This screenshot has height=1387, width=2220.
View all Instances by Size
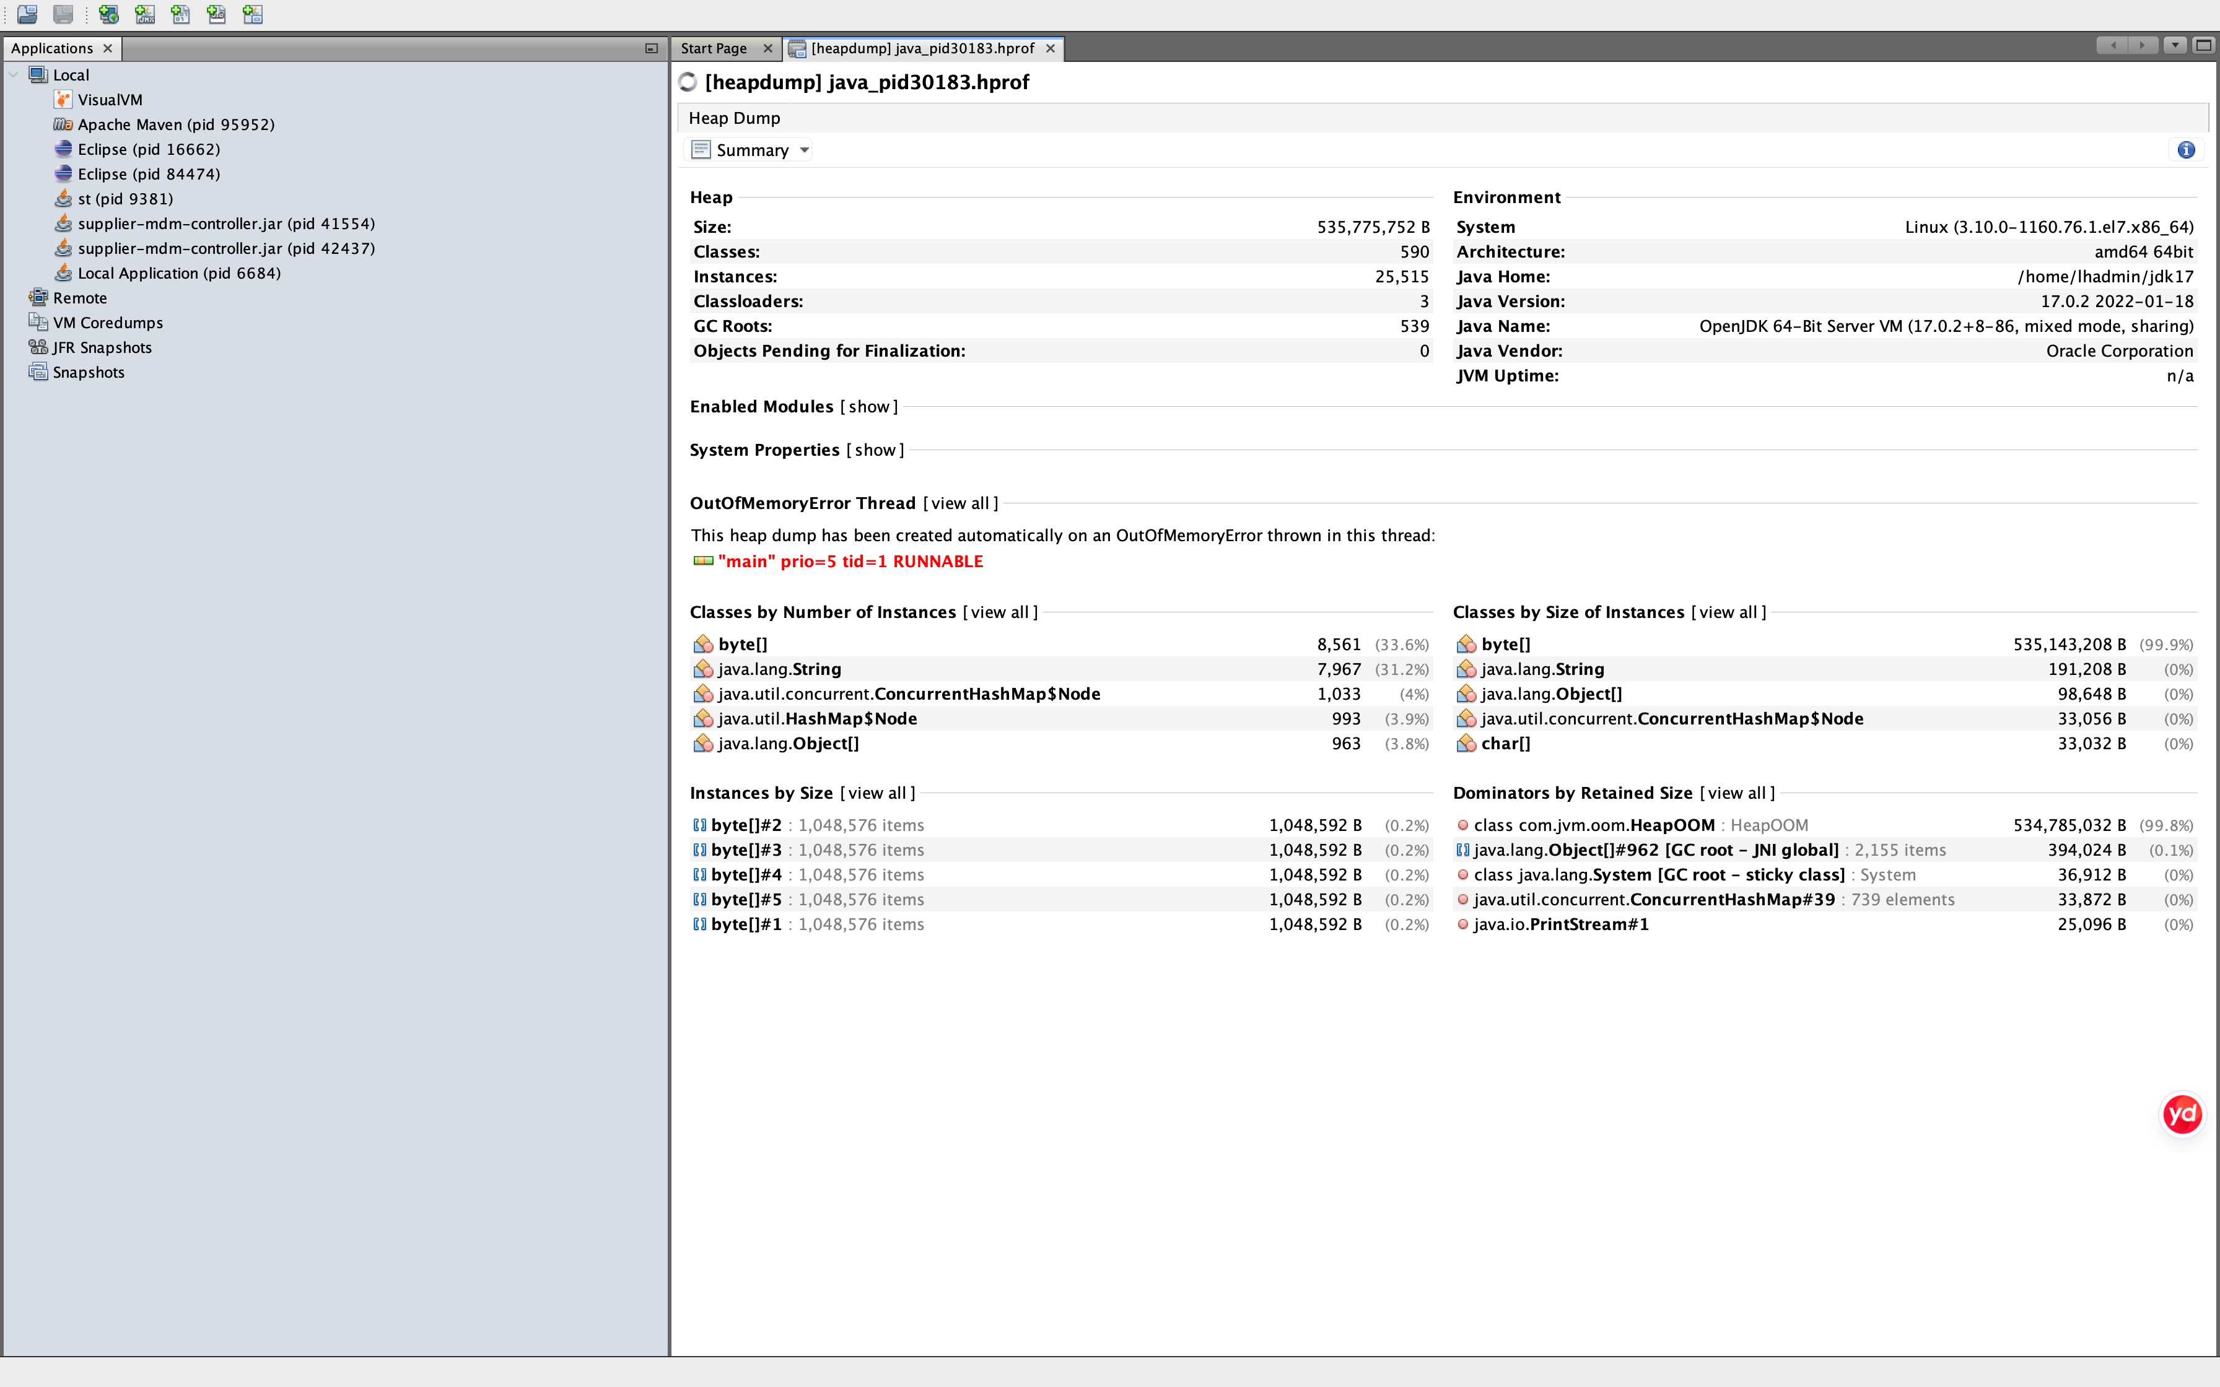click(877, 793)
